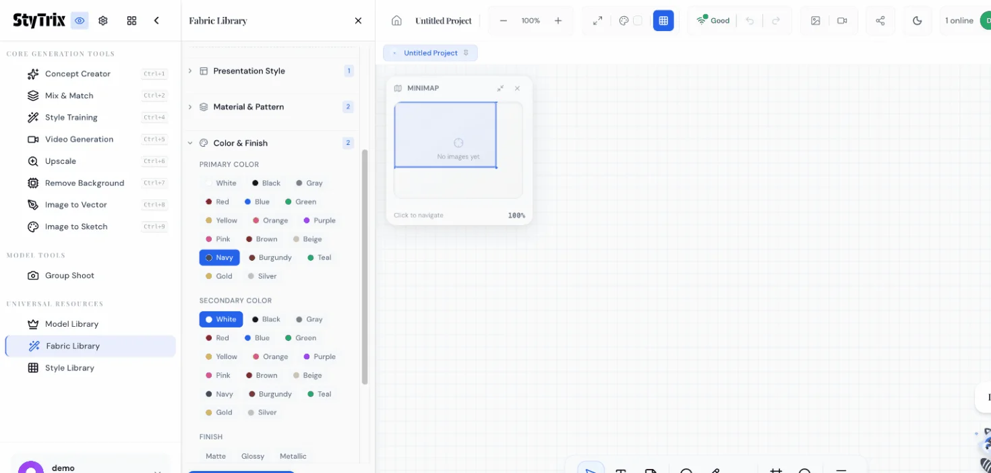
Task: Collapse the sidebar with the left chevron
Action: click(156, 21)
